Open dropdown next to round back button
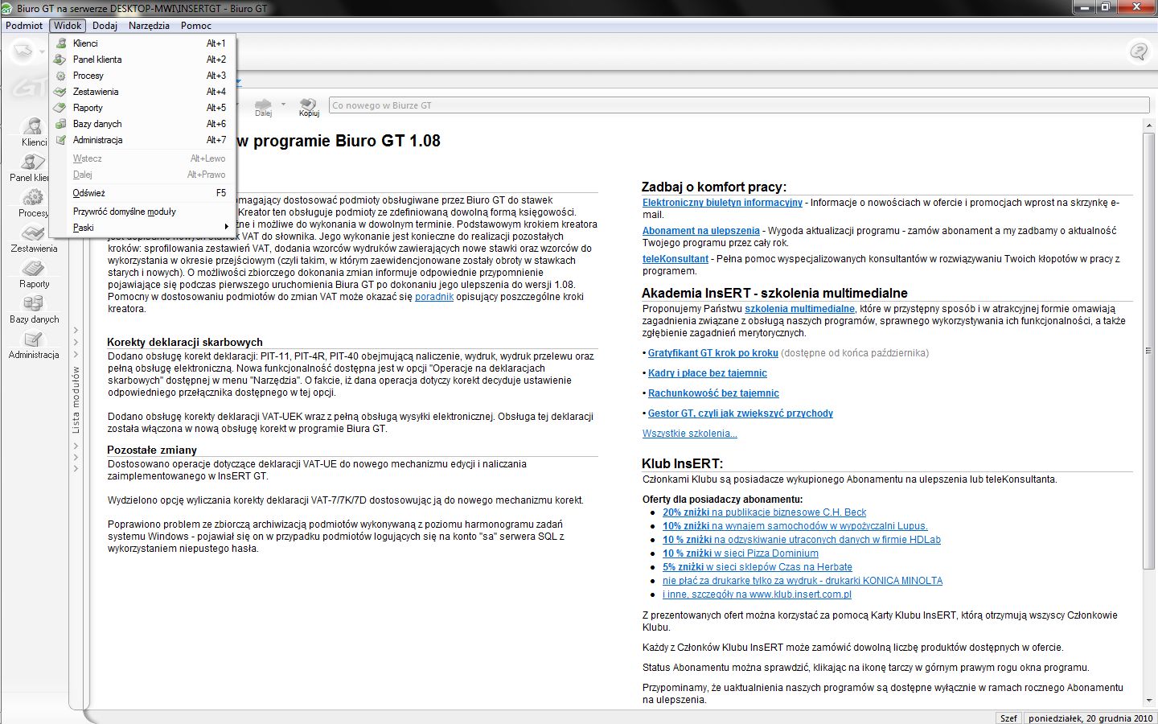Screen dimensions: 1158x724 [x=42, y=53]
